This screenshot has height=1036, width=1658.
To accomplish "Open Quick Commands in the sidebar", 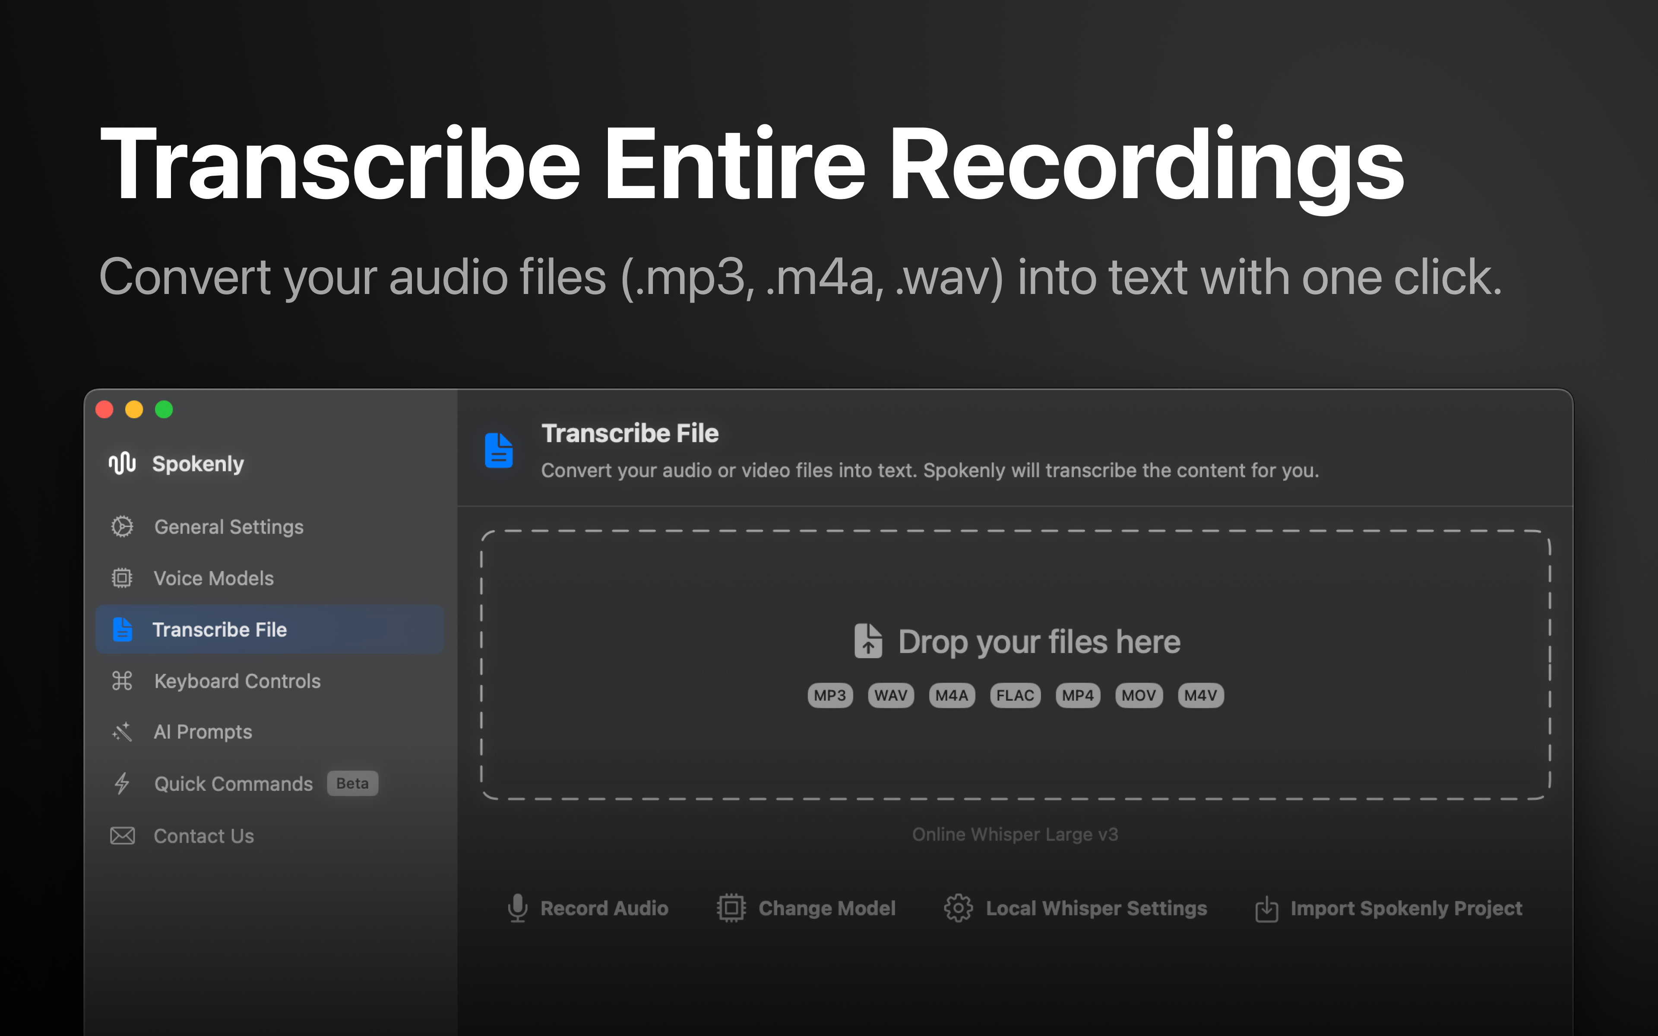I will pyautogui.click(x=269, y=783).
